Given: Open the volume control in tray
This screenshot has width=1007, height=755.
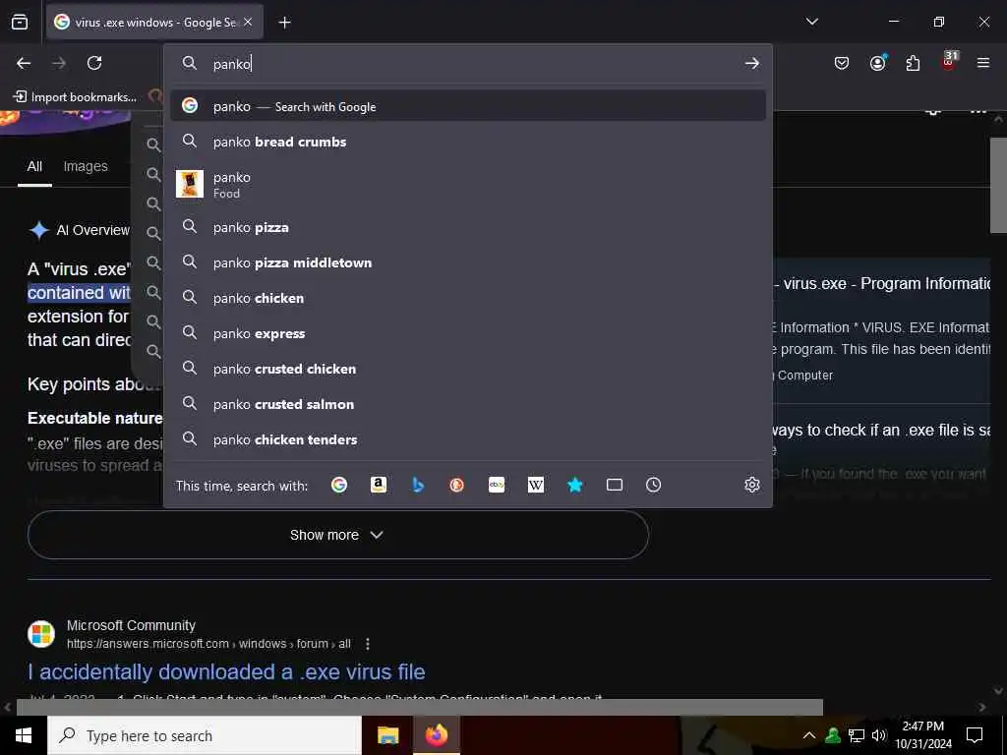Looking at the screenshot, I should pos(879,735).
